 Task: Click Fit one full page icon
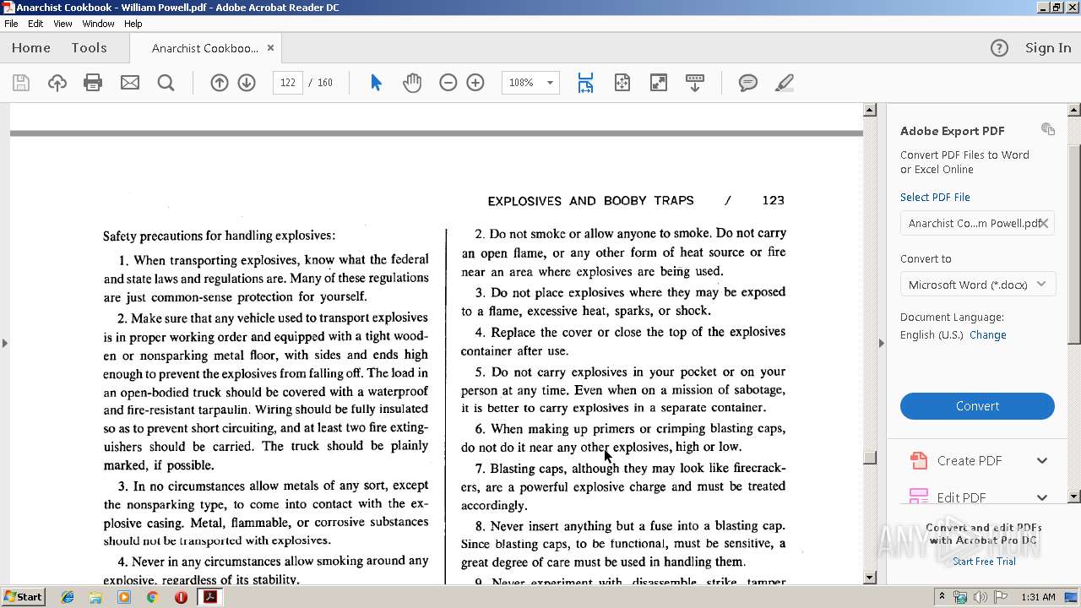(x=622, y=83)
